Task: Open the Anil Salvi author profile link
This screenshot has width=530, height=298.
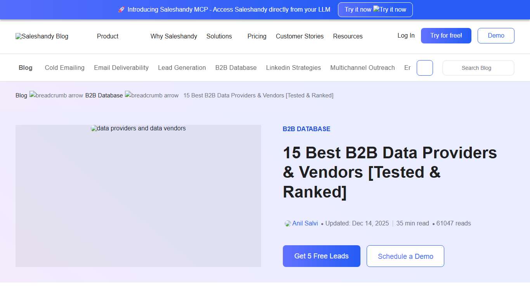Action: click(305, 223)
